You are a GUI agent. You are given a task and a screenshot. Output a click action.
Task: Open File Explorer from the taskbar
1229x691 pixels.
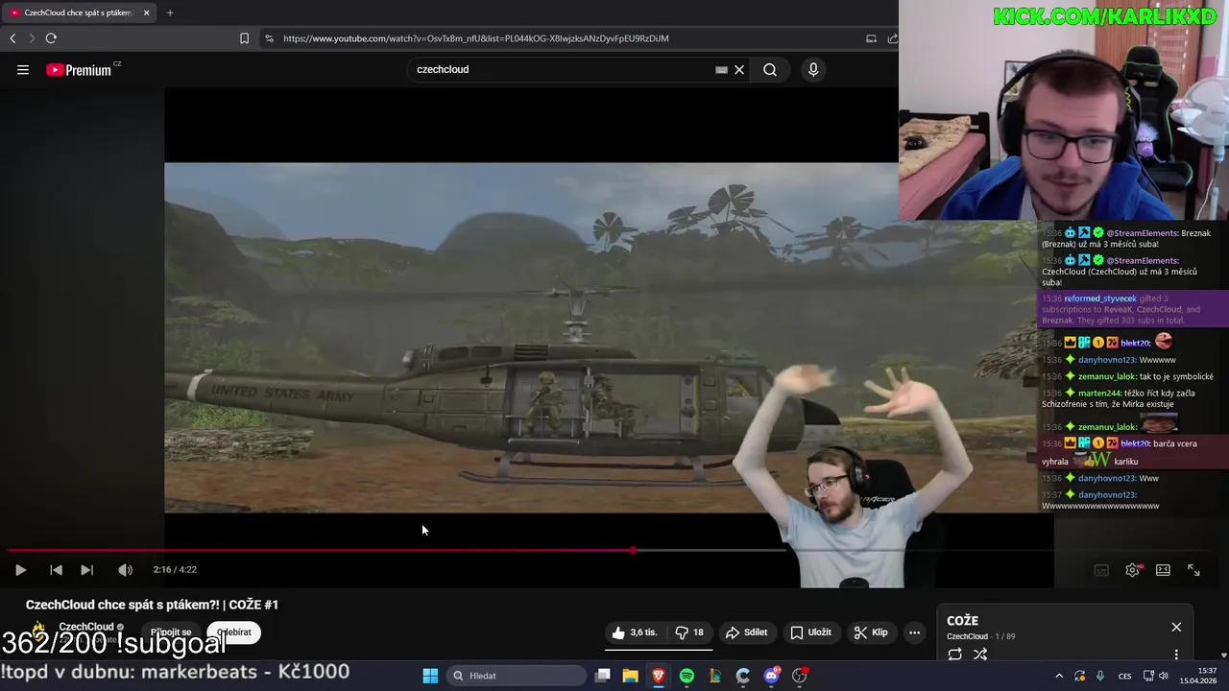(630, 676)
